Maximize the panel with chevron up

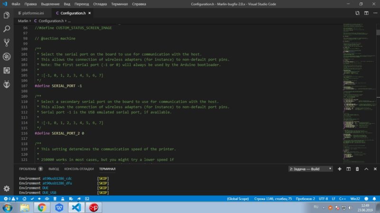[366, 169]
